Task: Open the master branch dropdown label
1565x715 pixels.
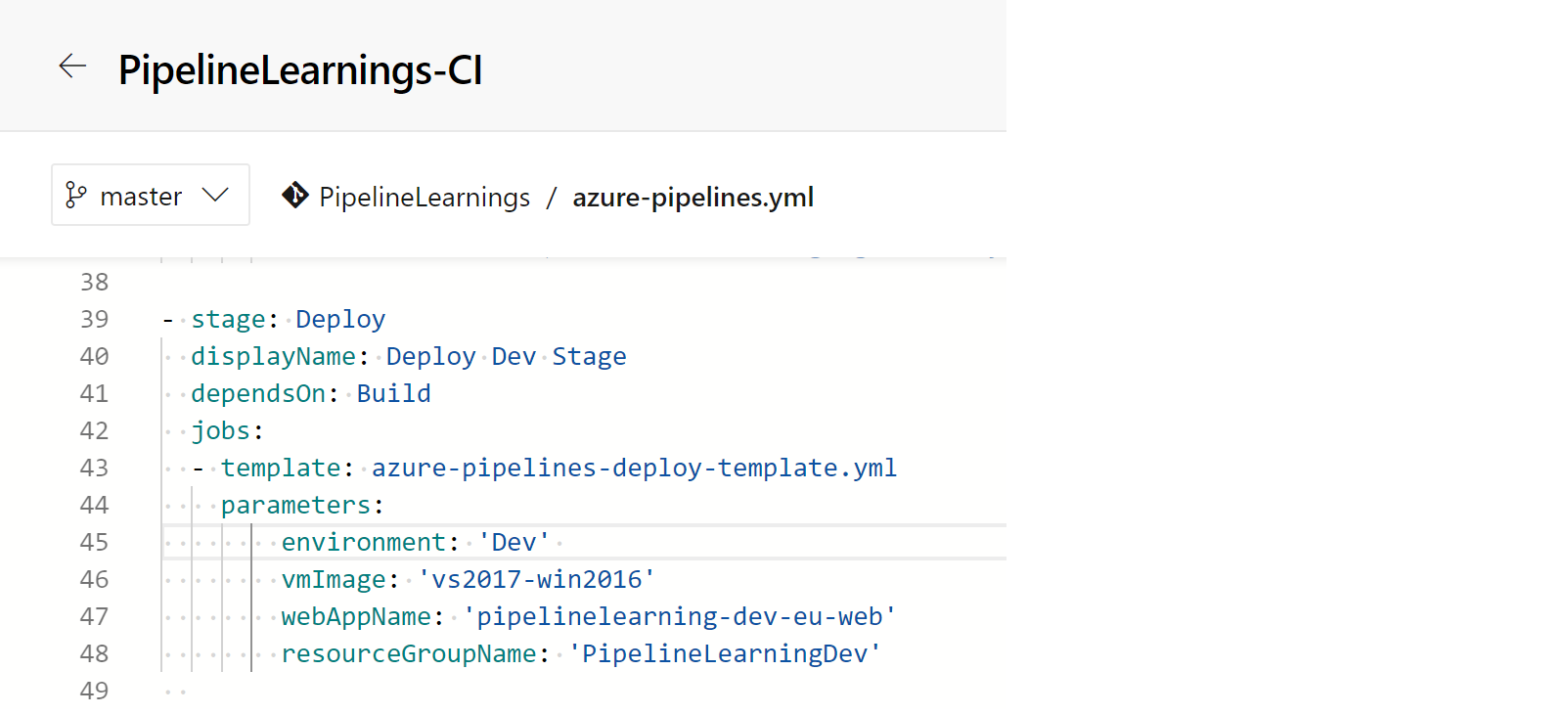Action: [x=141, y=198]
